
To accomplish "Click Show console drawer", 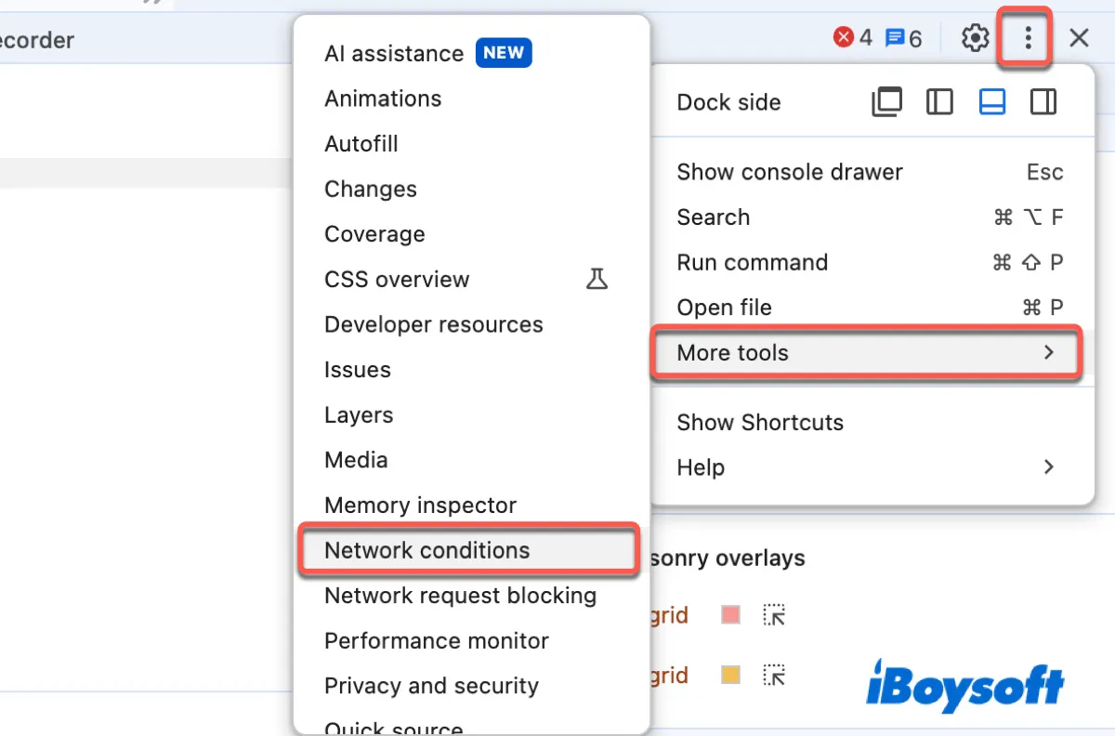I will tap(789, 172).
